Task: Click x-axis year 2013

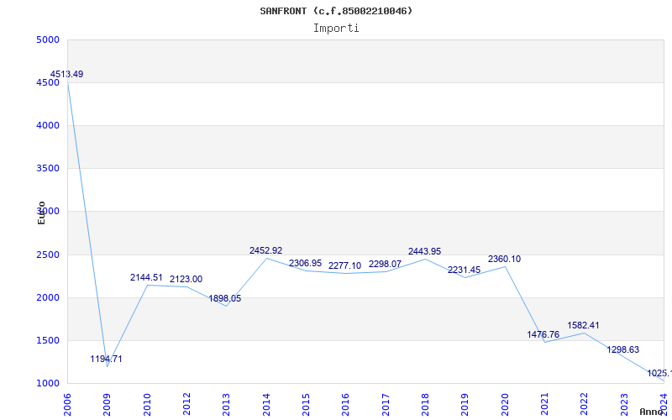Action: click(226, 404)
